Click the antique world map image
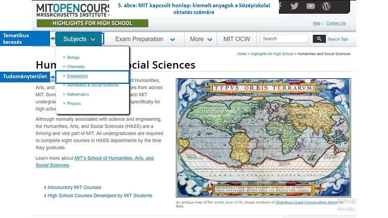The height and width of the screenshot is (218, 388). click(x=263, y=138)
